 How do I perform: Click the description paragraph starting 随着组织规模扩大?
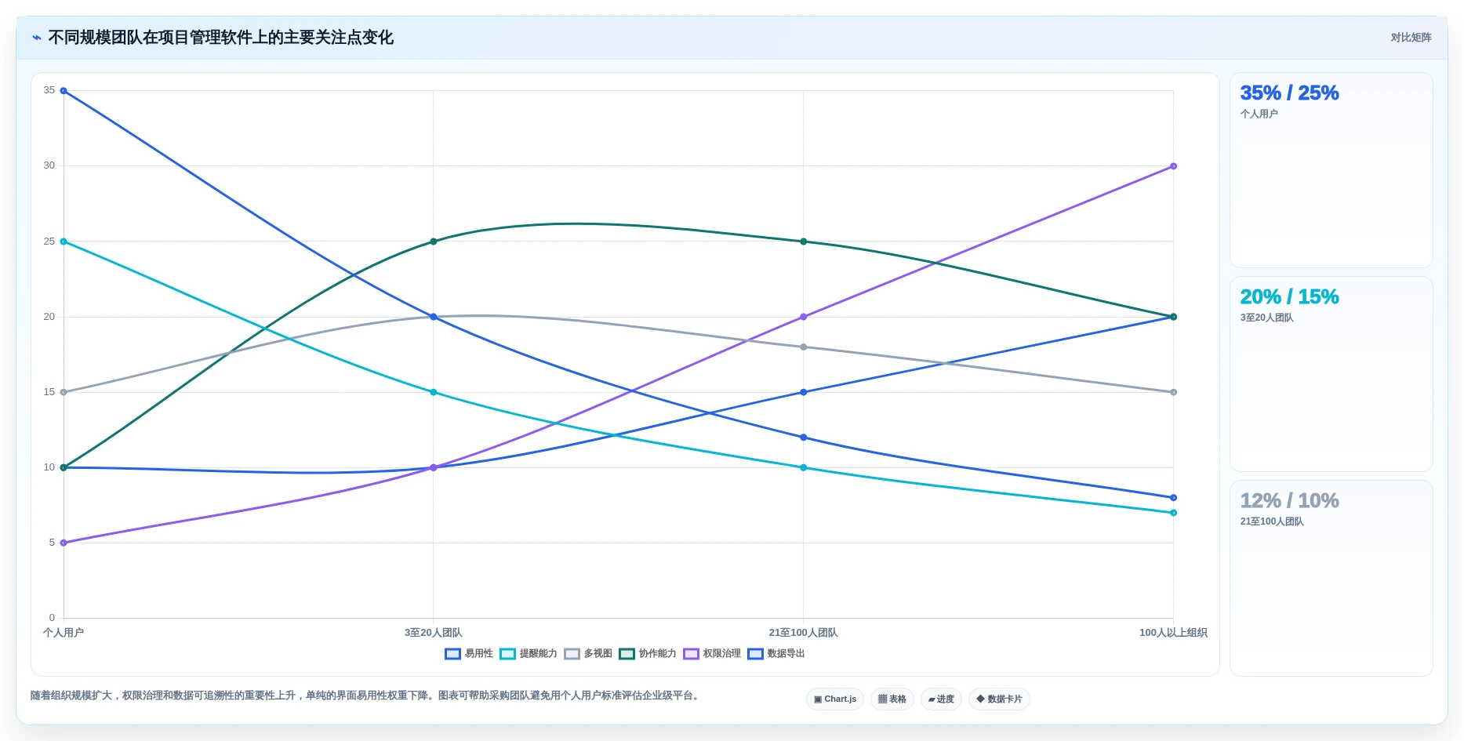click(366, 696)
